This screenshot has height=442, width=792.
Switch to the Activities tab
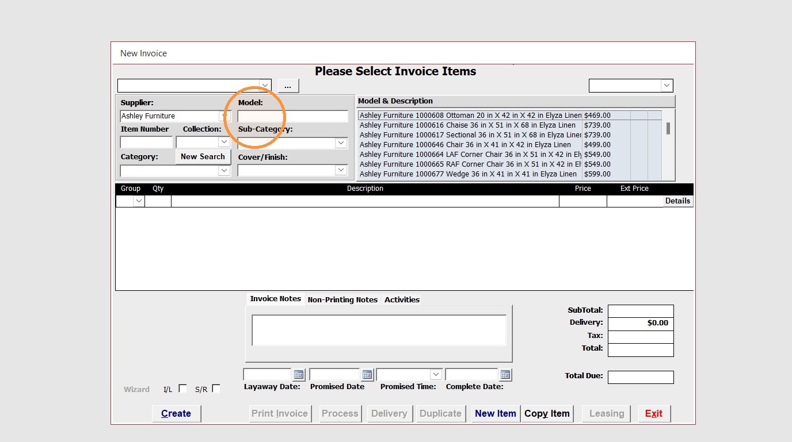pos(402,299)
